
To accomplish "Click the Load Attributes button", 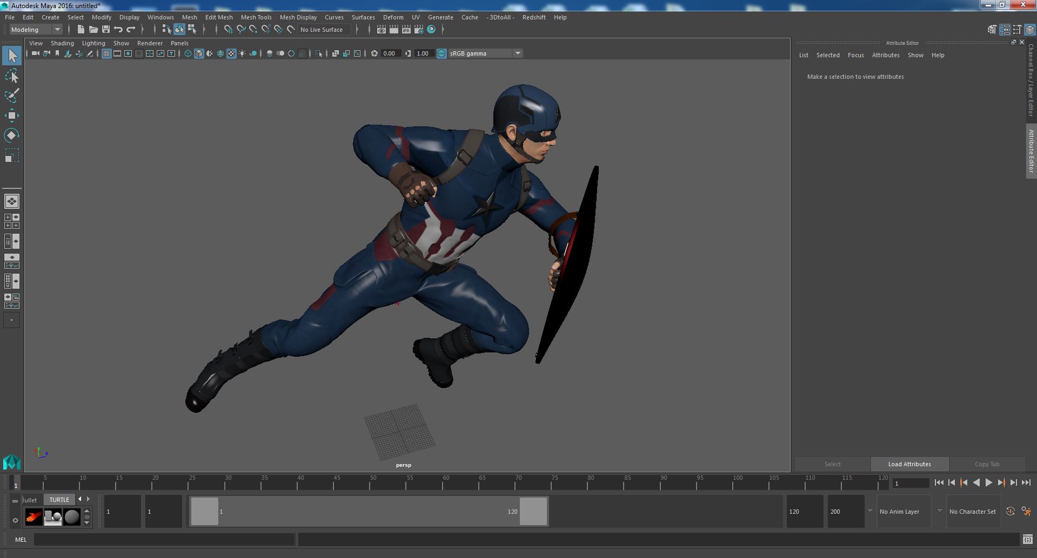I will point(909,464).
